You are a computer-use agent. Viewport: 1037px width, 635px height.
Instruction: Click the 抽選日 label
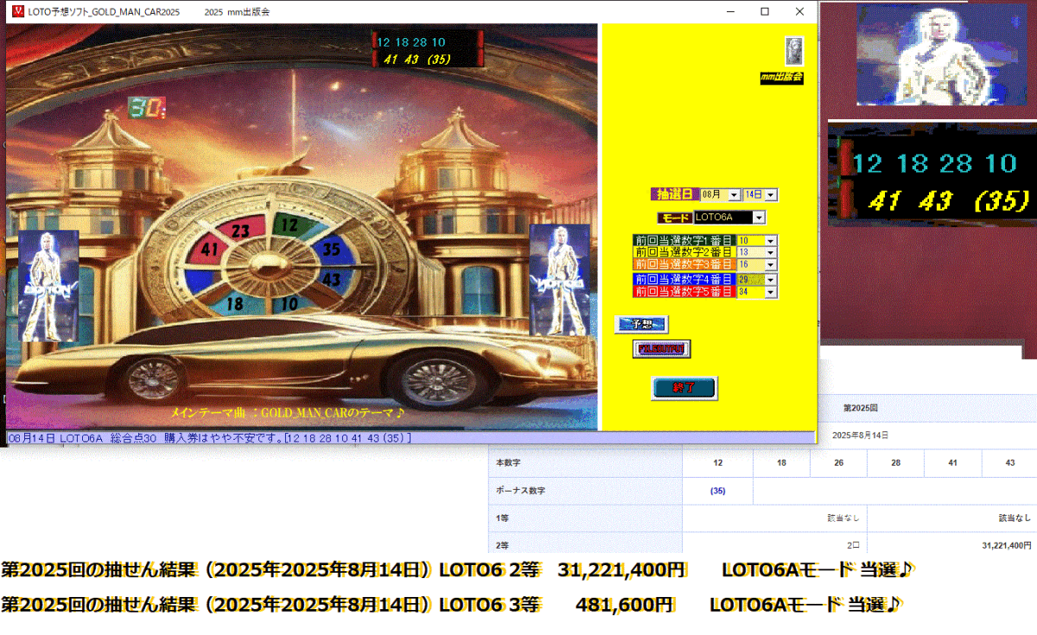[674, 195]
